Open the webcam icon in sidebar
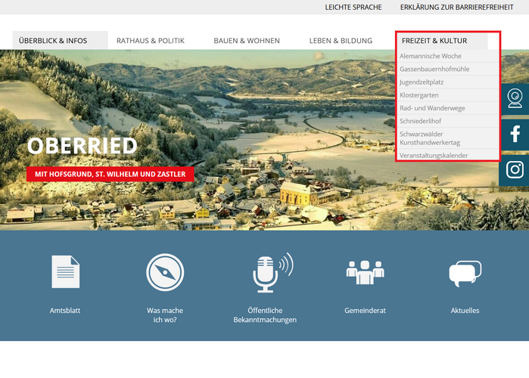The image size is (529, 378). point(515,99)
